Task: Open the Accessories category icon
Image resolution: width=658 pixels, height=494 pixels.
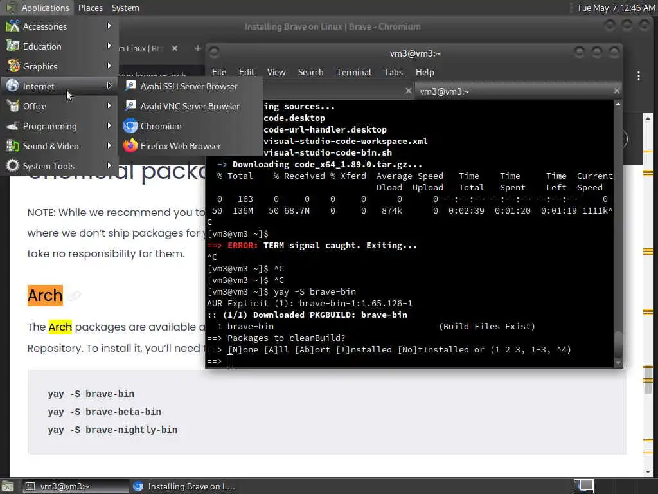Action: click(x=13, y=26)
